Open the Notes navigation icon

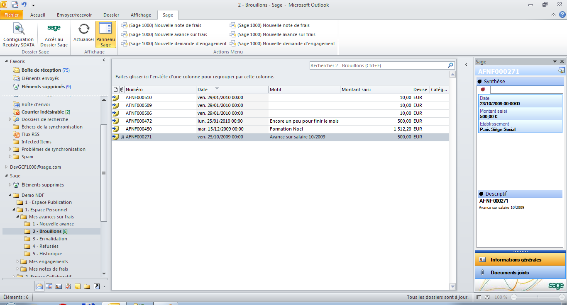[78, 286]
